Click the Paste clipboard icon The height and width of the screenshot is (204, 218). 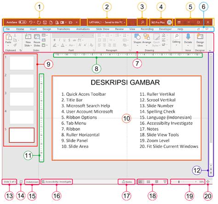pyautogui.click(x=8, y=37)
